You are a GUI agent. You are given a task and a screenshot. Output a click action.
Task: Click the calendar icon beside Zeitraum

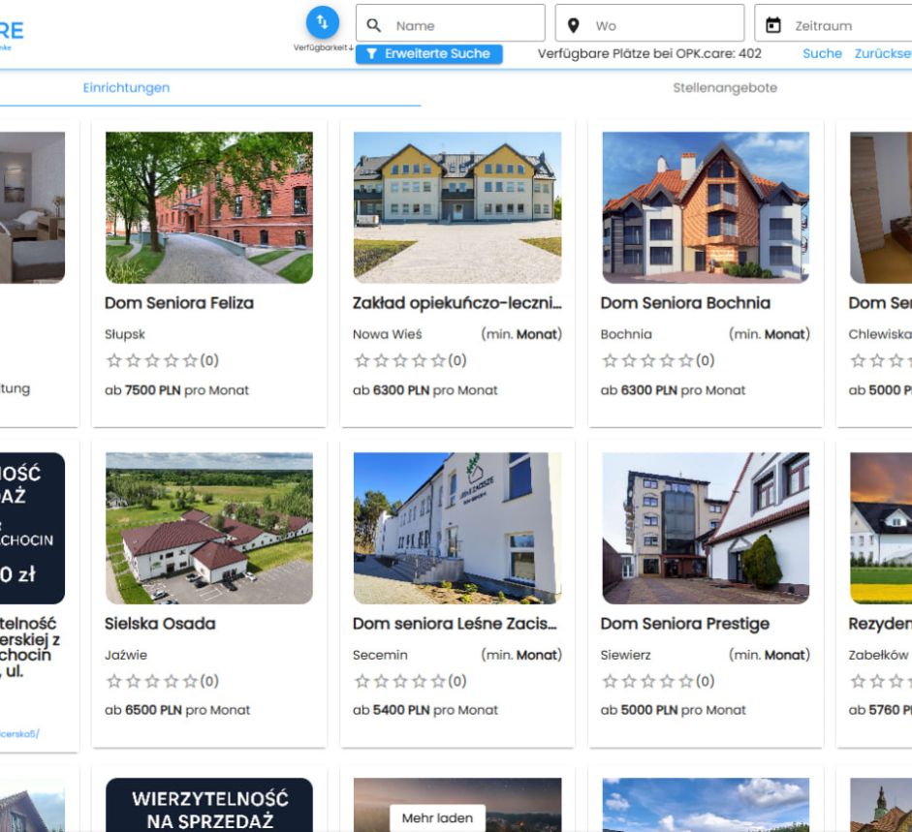tap(773, 26)
